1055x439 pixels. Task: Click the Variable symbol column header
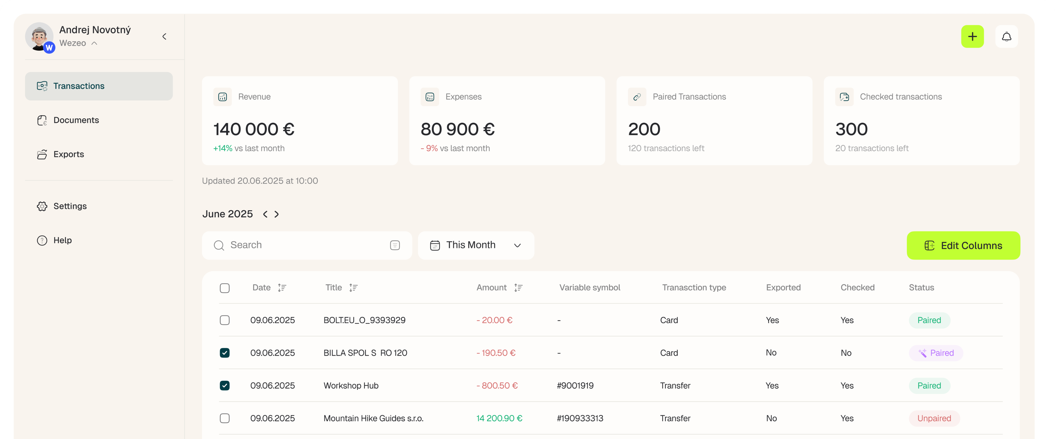coord(589,288)
